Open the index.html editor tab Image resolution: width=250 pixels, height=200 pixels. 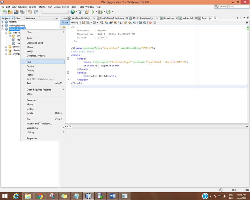pos(187,18)
